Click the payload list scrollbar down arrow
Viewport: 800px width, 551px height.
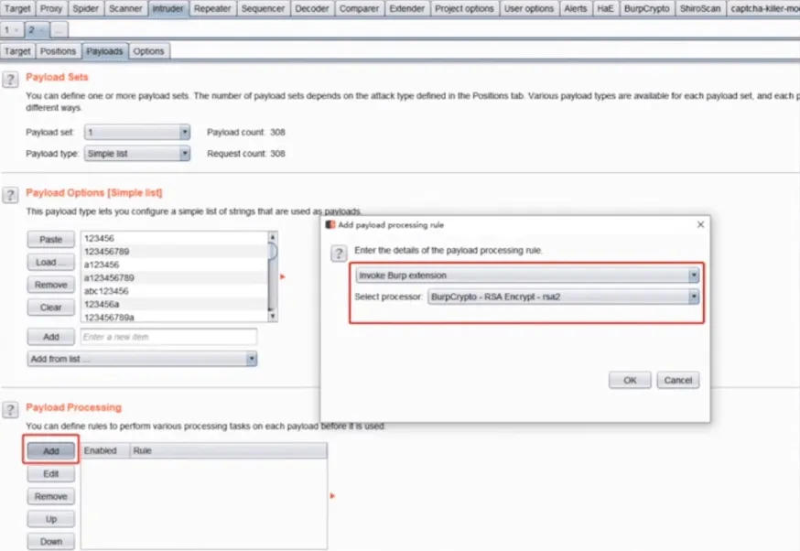click(273, 317)
